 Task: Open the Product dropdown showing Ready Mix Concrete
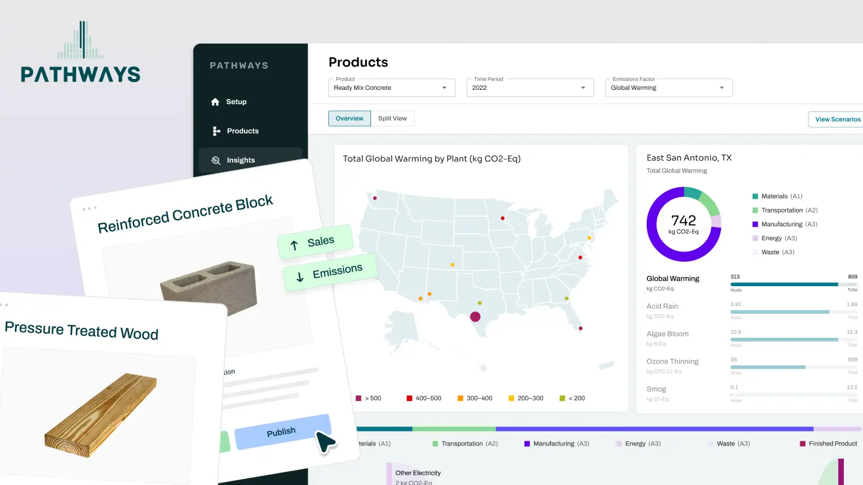pyautogui.click(x=391, y=87)
